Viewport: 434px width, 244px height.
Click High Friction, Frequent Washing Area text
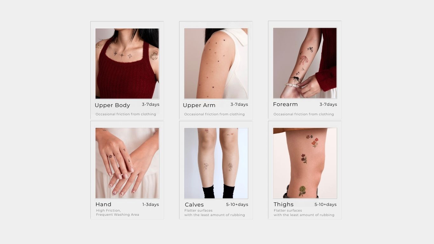point(118,213)
